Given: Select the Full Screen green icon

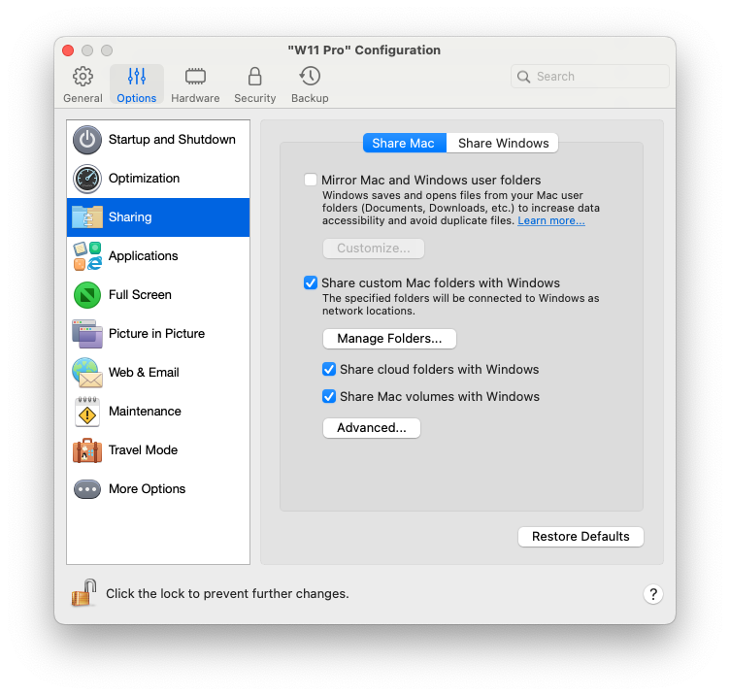Looking at the screenshot, I should pos(87,295).
